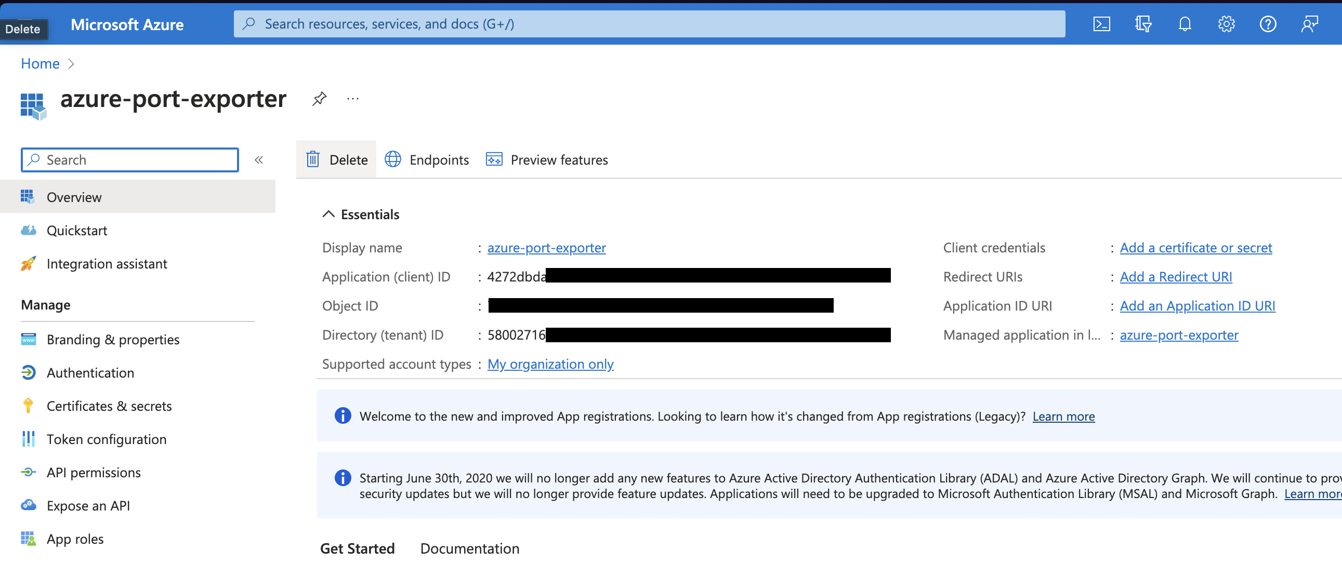This screenshot has height=564, width=1342.
Task: Click the Add a Redirect URI link
Action: coord(1176,277)
